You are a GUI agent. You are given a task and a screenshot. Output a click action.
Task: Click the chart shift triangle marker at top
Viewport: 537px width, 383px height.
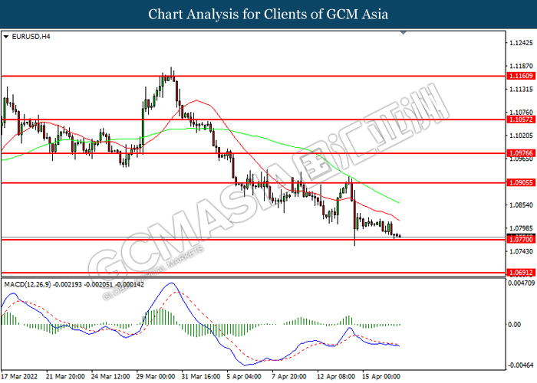(403, 32)
